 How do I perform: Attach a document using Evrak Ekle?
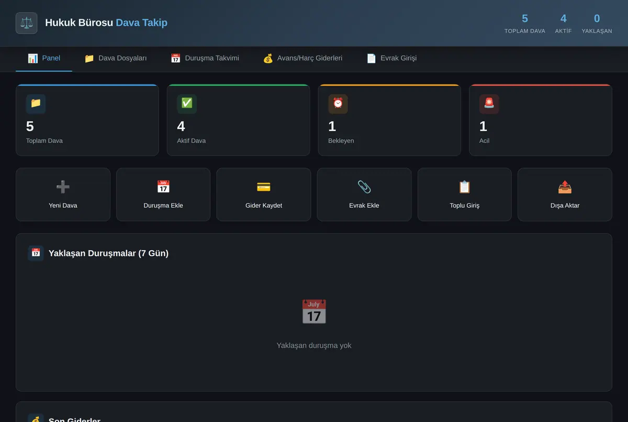tap(364, 194)
